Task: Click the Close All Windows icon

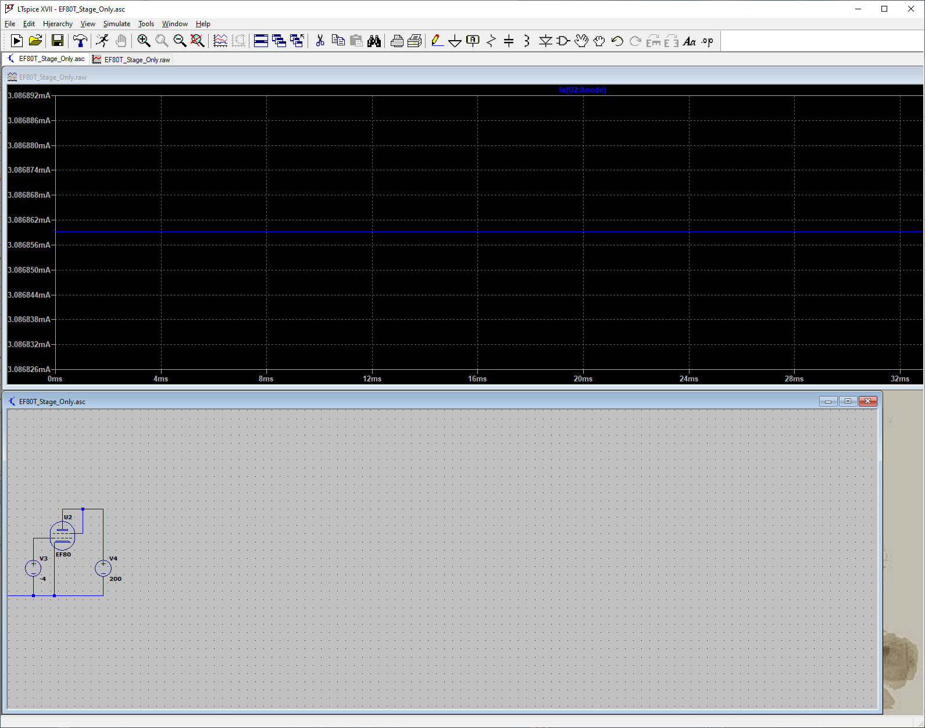Action: 297,41
